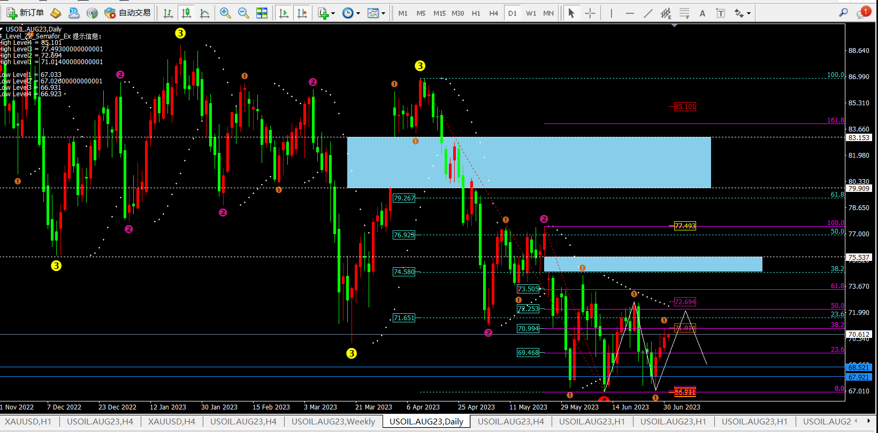Viewport: 878px width, 433px height.
Task: Select the MN timeframe button
Action: [548, 13]
